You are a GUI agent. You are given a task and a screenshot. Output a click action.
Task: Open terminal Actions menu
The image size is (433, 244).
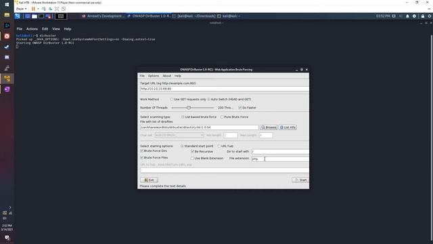pyautogui.click(x=32, y=28)
